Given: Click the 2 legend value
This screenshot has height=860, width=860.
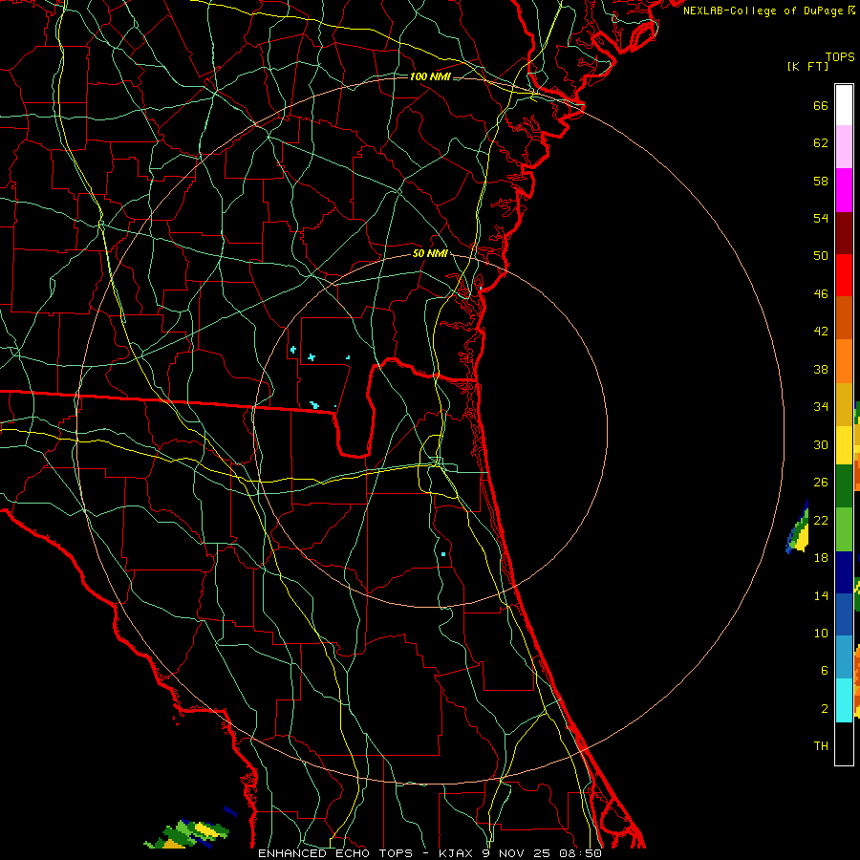Looking at the screenshot, I should (x=824, y=709).
